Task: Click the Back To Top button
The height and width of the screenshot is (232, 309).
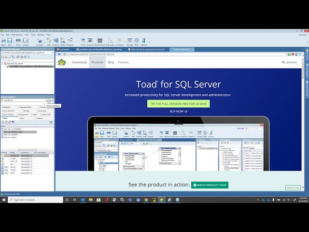Action: (293, 188)
